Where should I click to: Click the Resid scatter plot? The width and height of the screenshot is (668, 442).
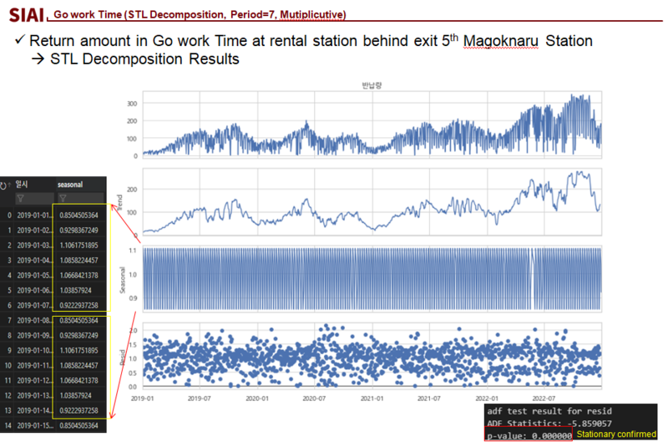click(x=372, y=356)
